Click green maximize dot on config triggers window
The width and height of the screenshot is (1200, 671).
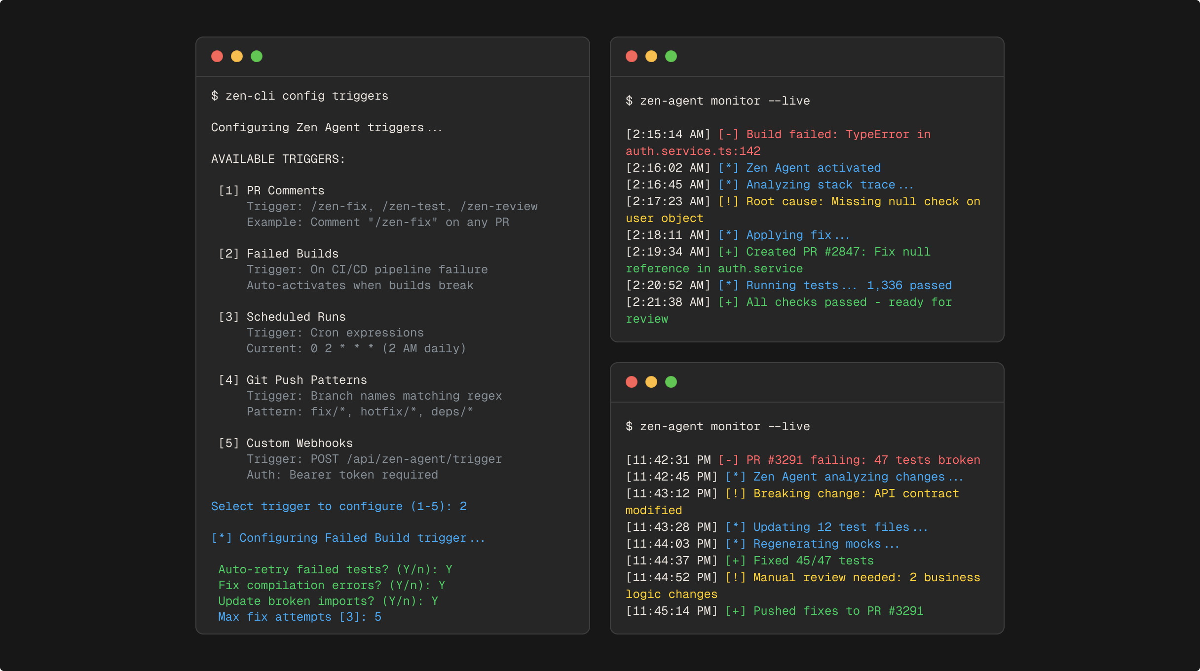(257, 56)
